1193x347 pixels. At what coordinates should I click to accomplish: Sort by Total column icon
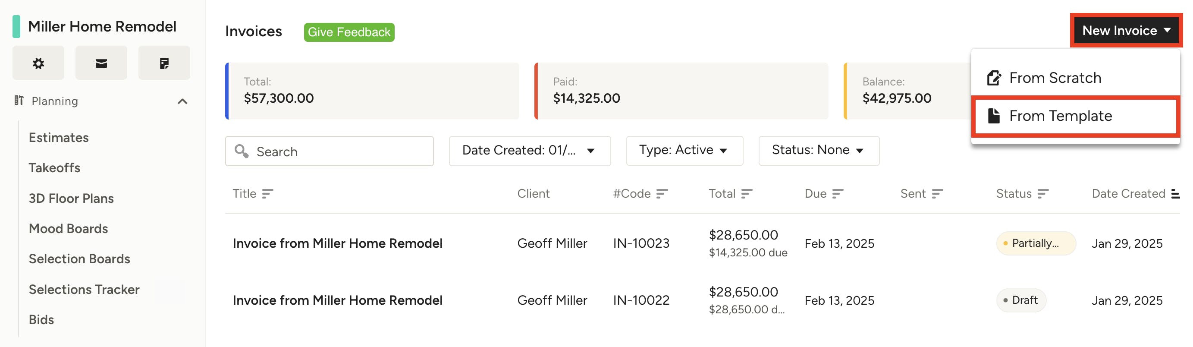point(747,194)
